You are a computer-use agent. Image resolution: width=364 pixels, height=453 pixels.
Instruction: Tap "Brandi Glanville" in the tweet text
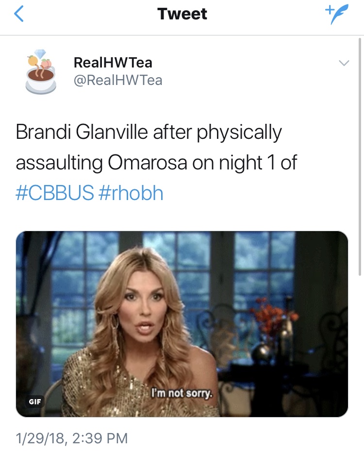[x=82, y=132]
